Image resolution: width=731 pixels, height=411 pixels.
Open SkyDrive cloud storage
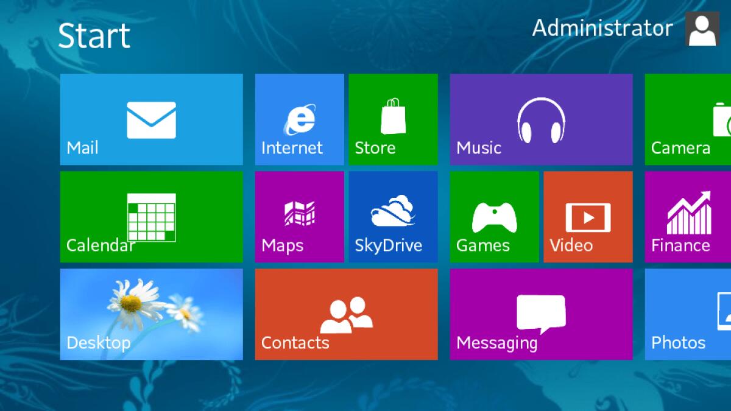click(393, 217)
